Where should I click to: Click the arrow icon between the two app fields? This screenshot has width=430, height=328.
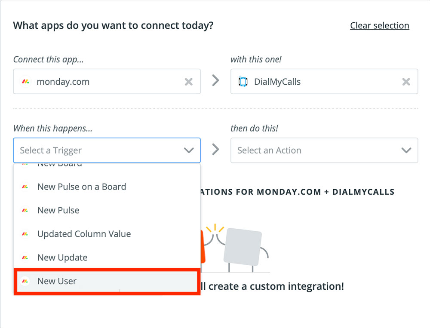(215, 81)
